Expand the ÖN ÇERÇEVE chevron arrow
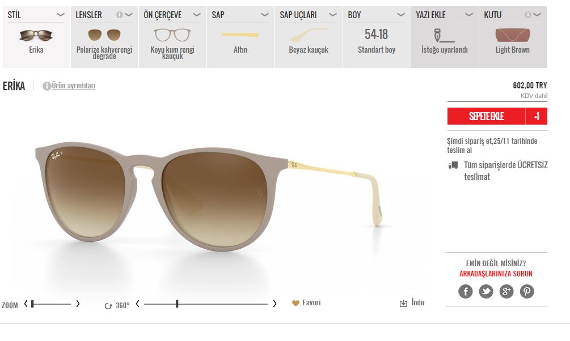 coord(197,15)
